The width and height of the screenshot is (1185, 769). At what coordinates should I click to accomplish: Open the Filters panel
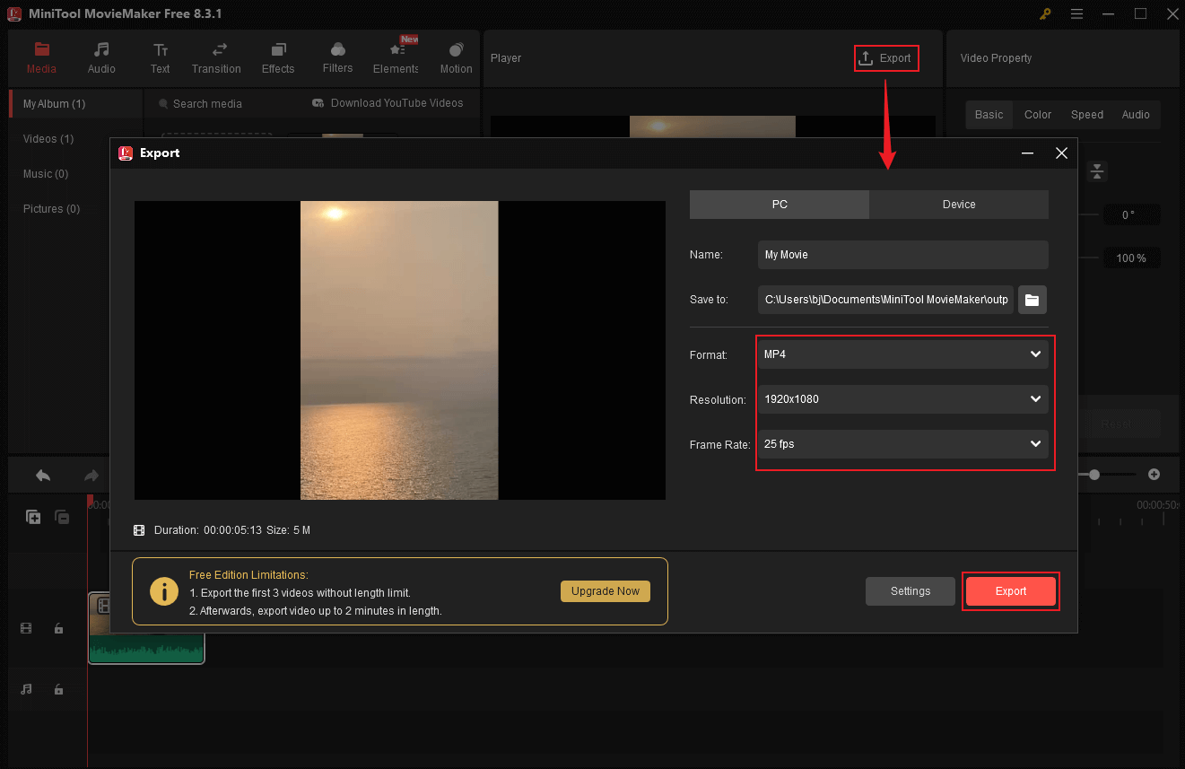[x=337, y=57]
